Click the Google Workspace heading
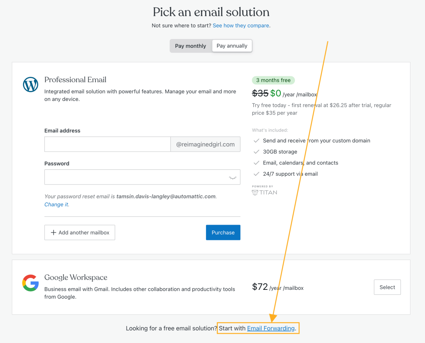This screenshot has height=343, width=425. tap(76, 277)
